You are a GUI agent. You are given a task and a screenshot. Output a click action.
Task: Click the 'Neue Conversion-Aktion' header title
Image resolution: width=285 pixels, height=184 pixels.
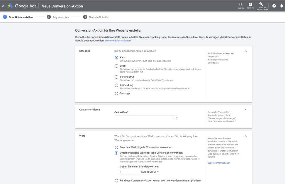coord(62,6)
